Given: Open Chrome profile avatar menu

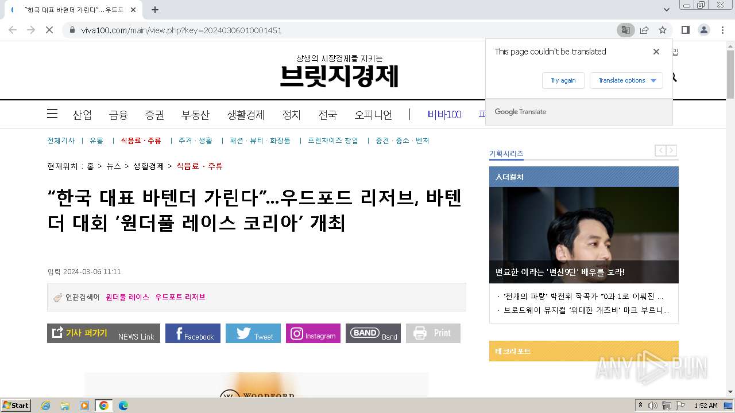Looking at the screenshot, I should (703, 30).
